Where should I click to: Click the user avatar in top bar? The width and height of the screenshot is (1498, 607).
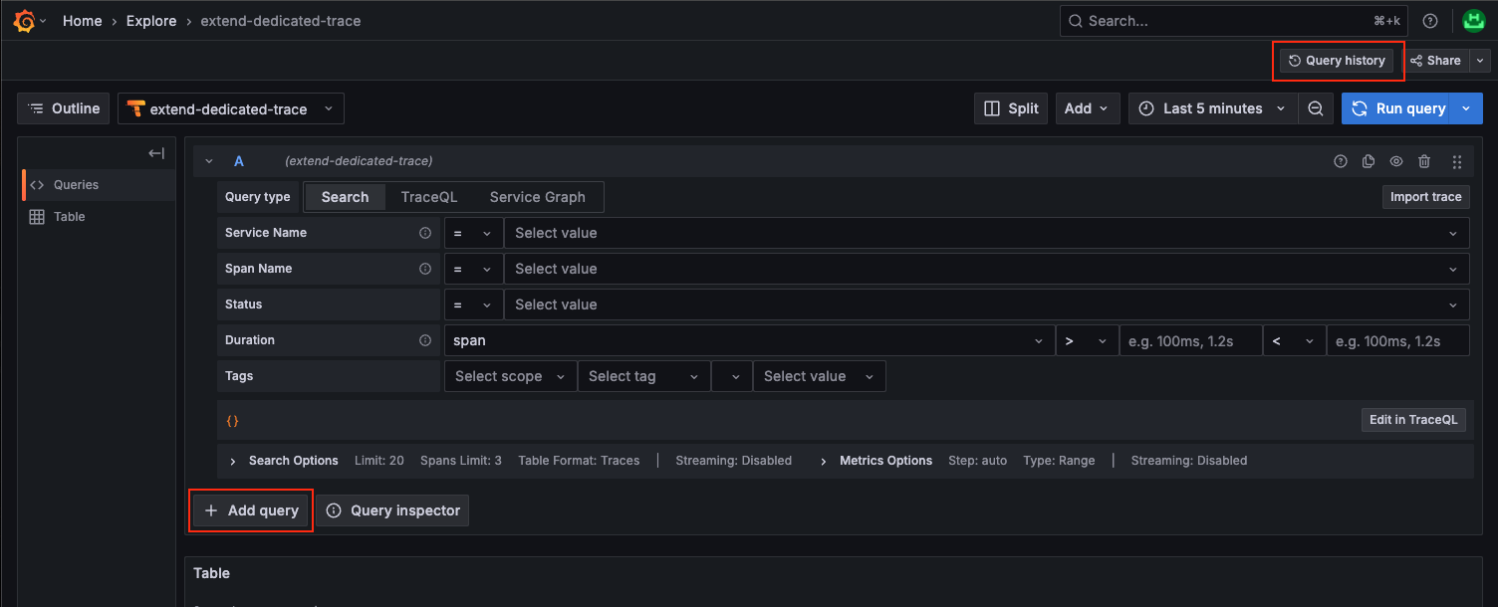(x=1474, y=21)
